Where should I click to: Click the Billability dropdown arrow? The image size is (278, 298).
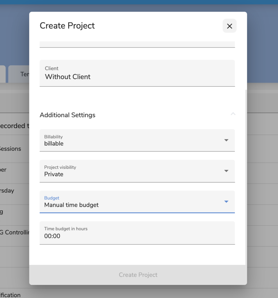point(226,140)
